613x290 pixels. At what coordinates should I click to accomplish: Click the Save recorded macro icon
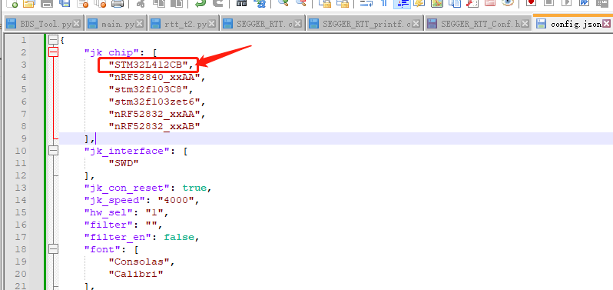602,3
